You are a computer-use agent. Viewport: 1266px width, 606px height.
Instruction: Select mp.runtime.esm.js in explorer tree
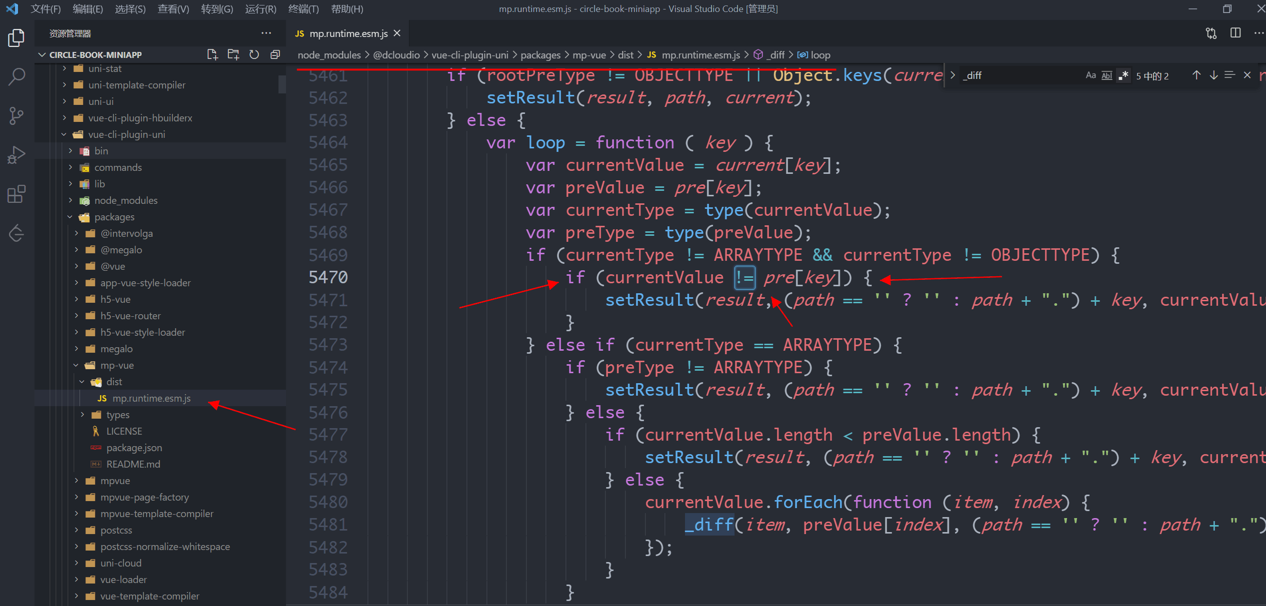(151, 398)
